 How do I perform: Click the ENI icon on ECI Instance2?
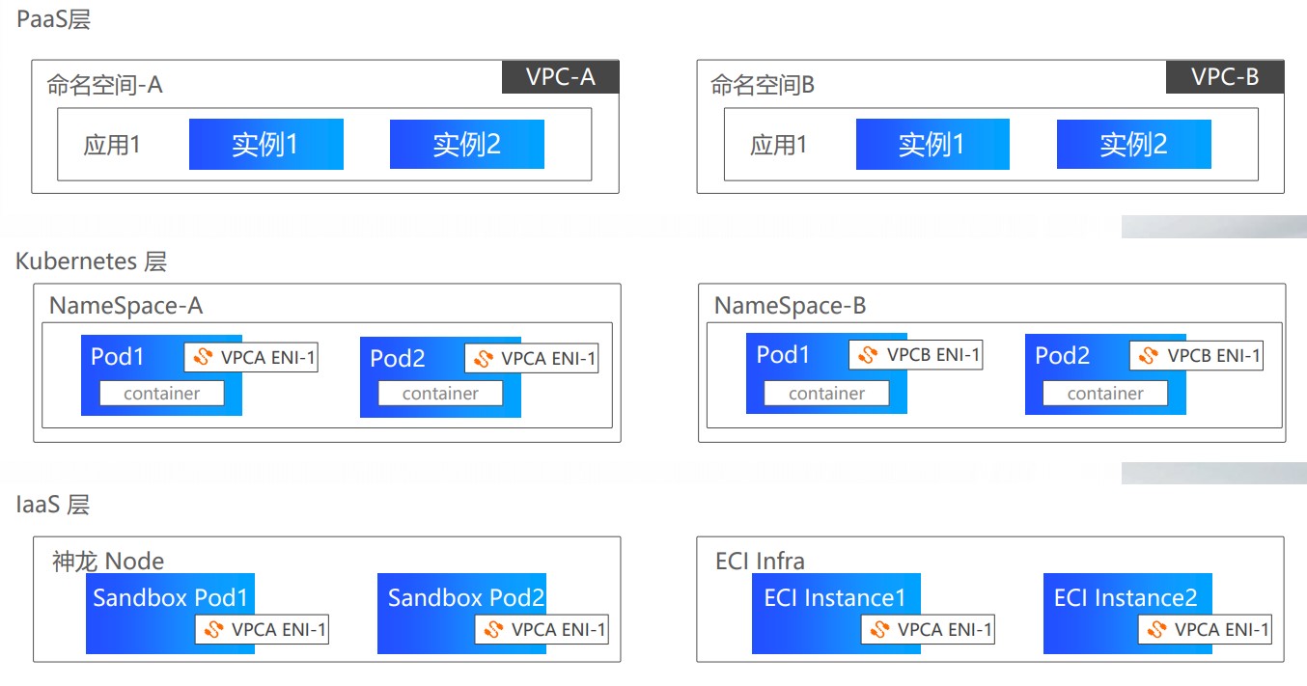pyautogui.click(x=1156, y=630)
